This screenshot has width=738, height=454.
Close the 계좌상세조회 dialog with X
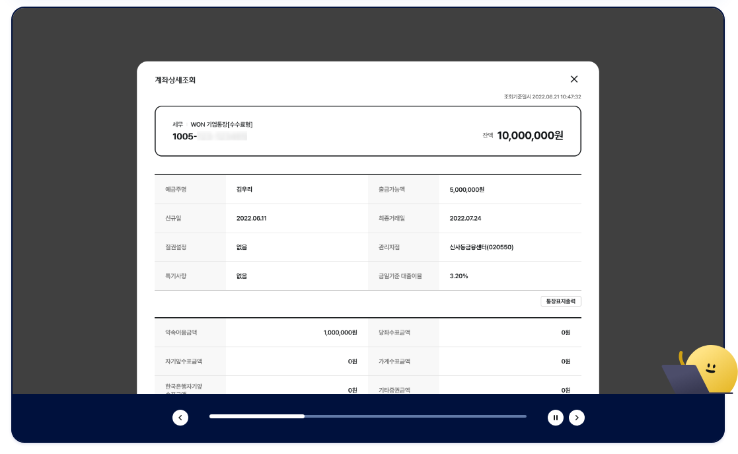(x=573, y=79)
